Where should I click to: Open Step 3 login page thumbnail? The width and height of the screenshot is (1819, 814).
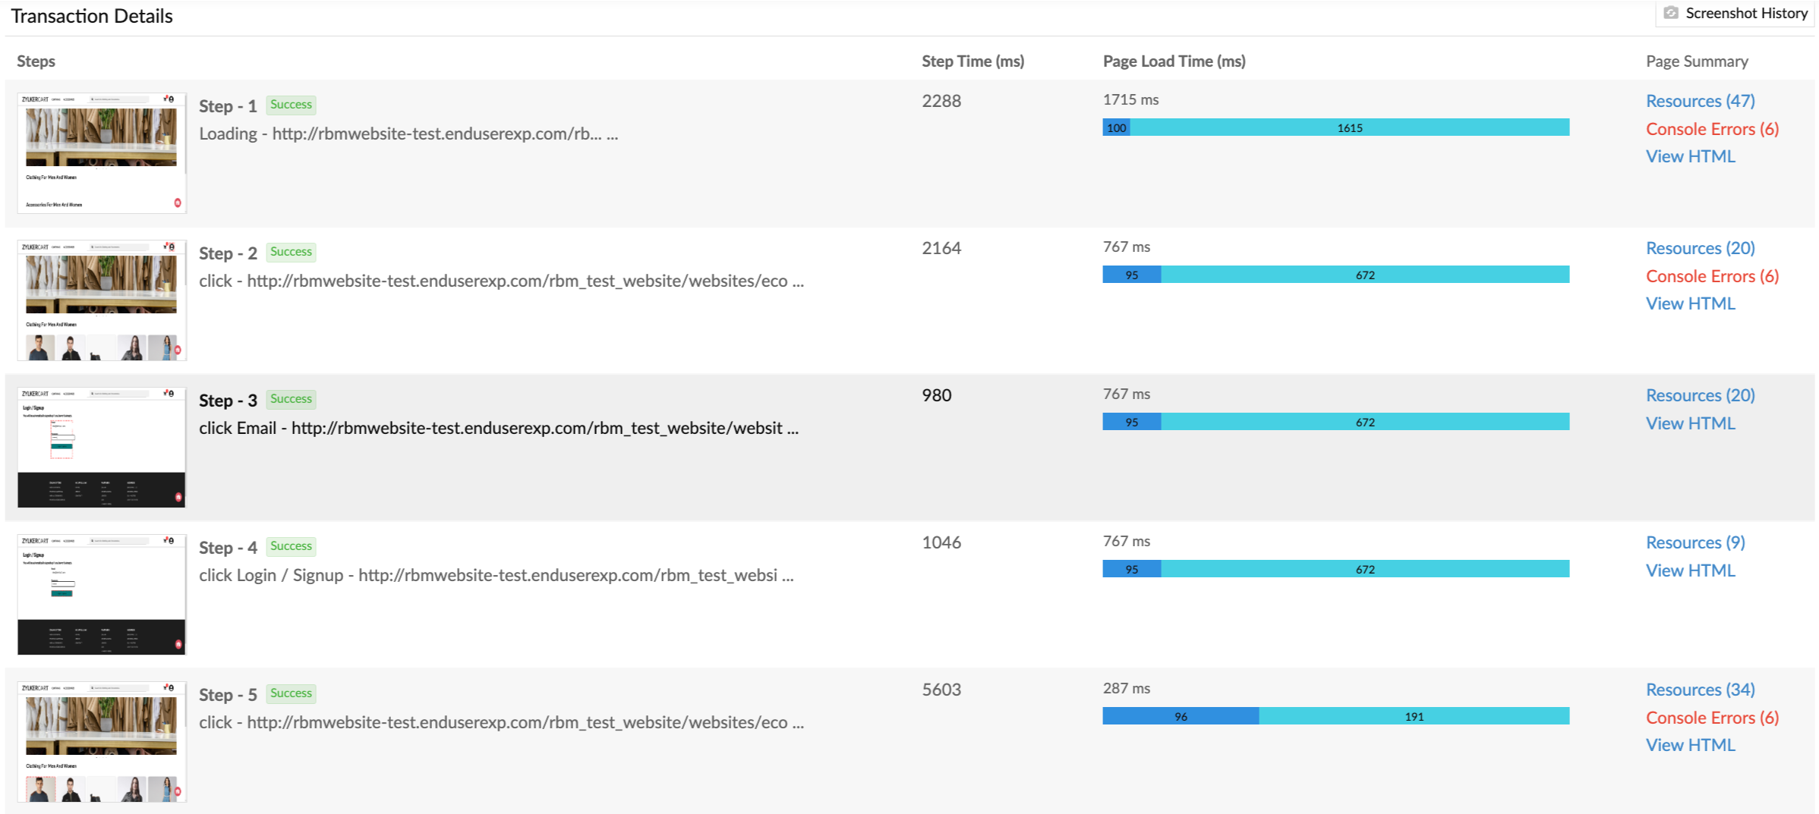pyautogui.click(x=102, y=447)
